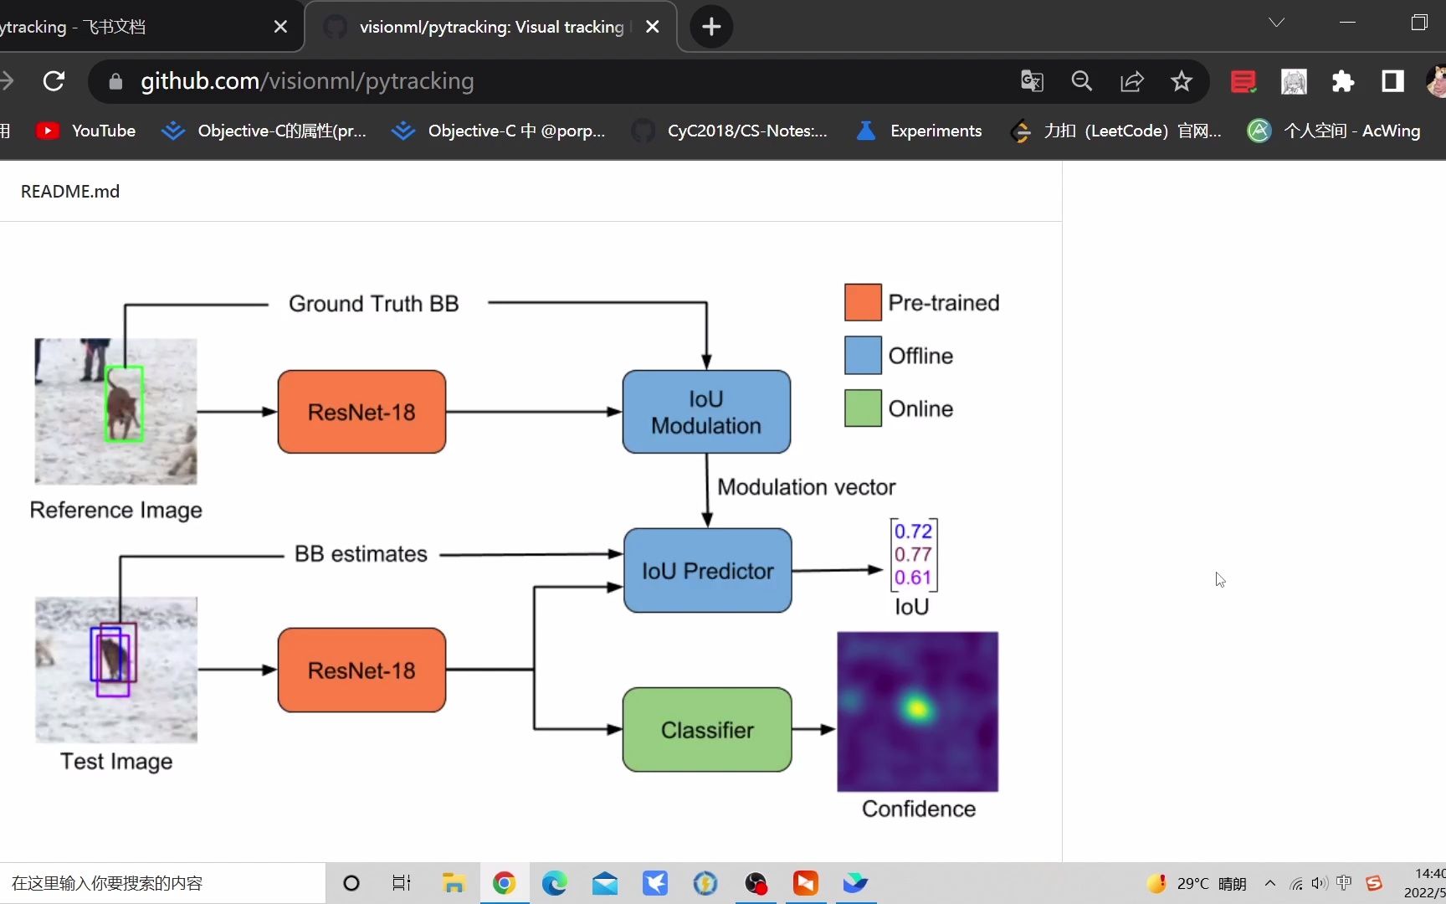Open the Extensions puzzle menu
The width and height of the screenshot is (1446, 904).
tap(1343, 81)
